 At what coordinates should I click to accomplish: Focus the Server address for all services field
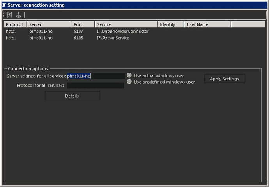click(96, 76)
